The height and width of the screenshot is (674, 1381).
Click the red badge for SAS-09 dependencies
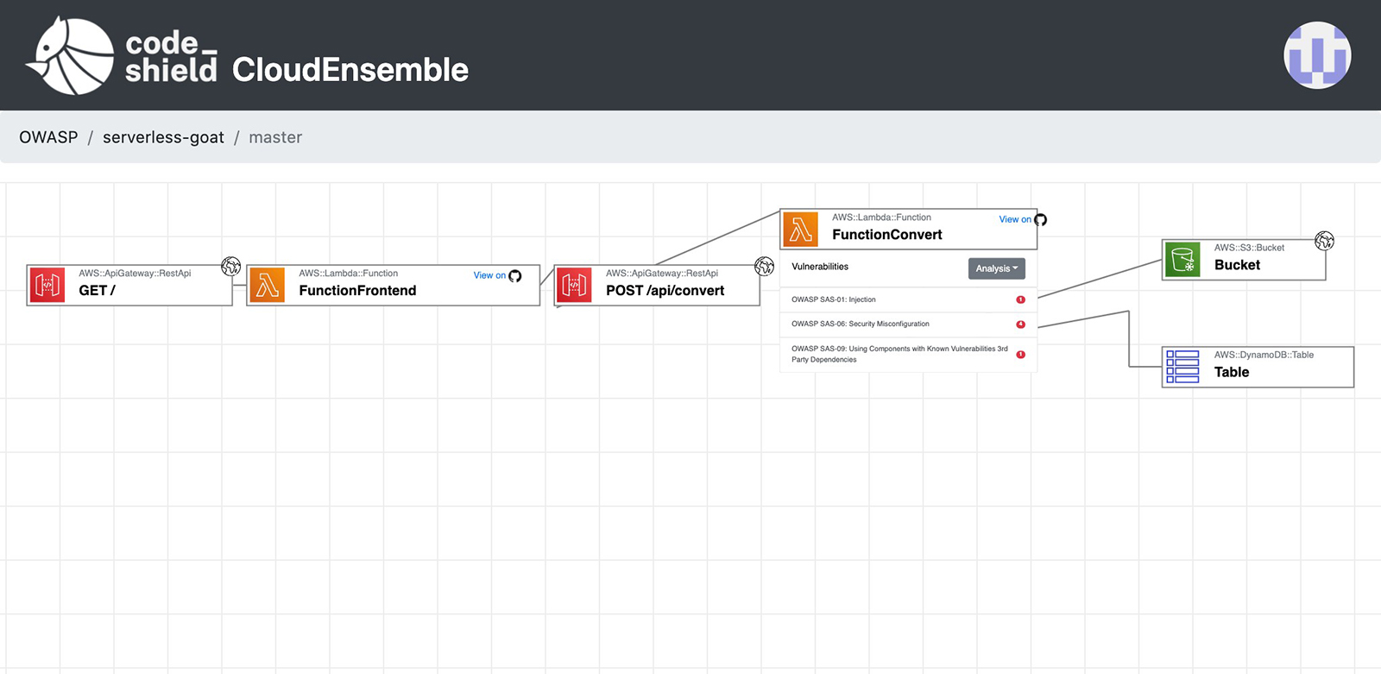1020,355
